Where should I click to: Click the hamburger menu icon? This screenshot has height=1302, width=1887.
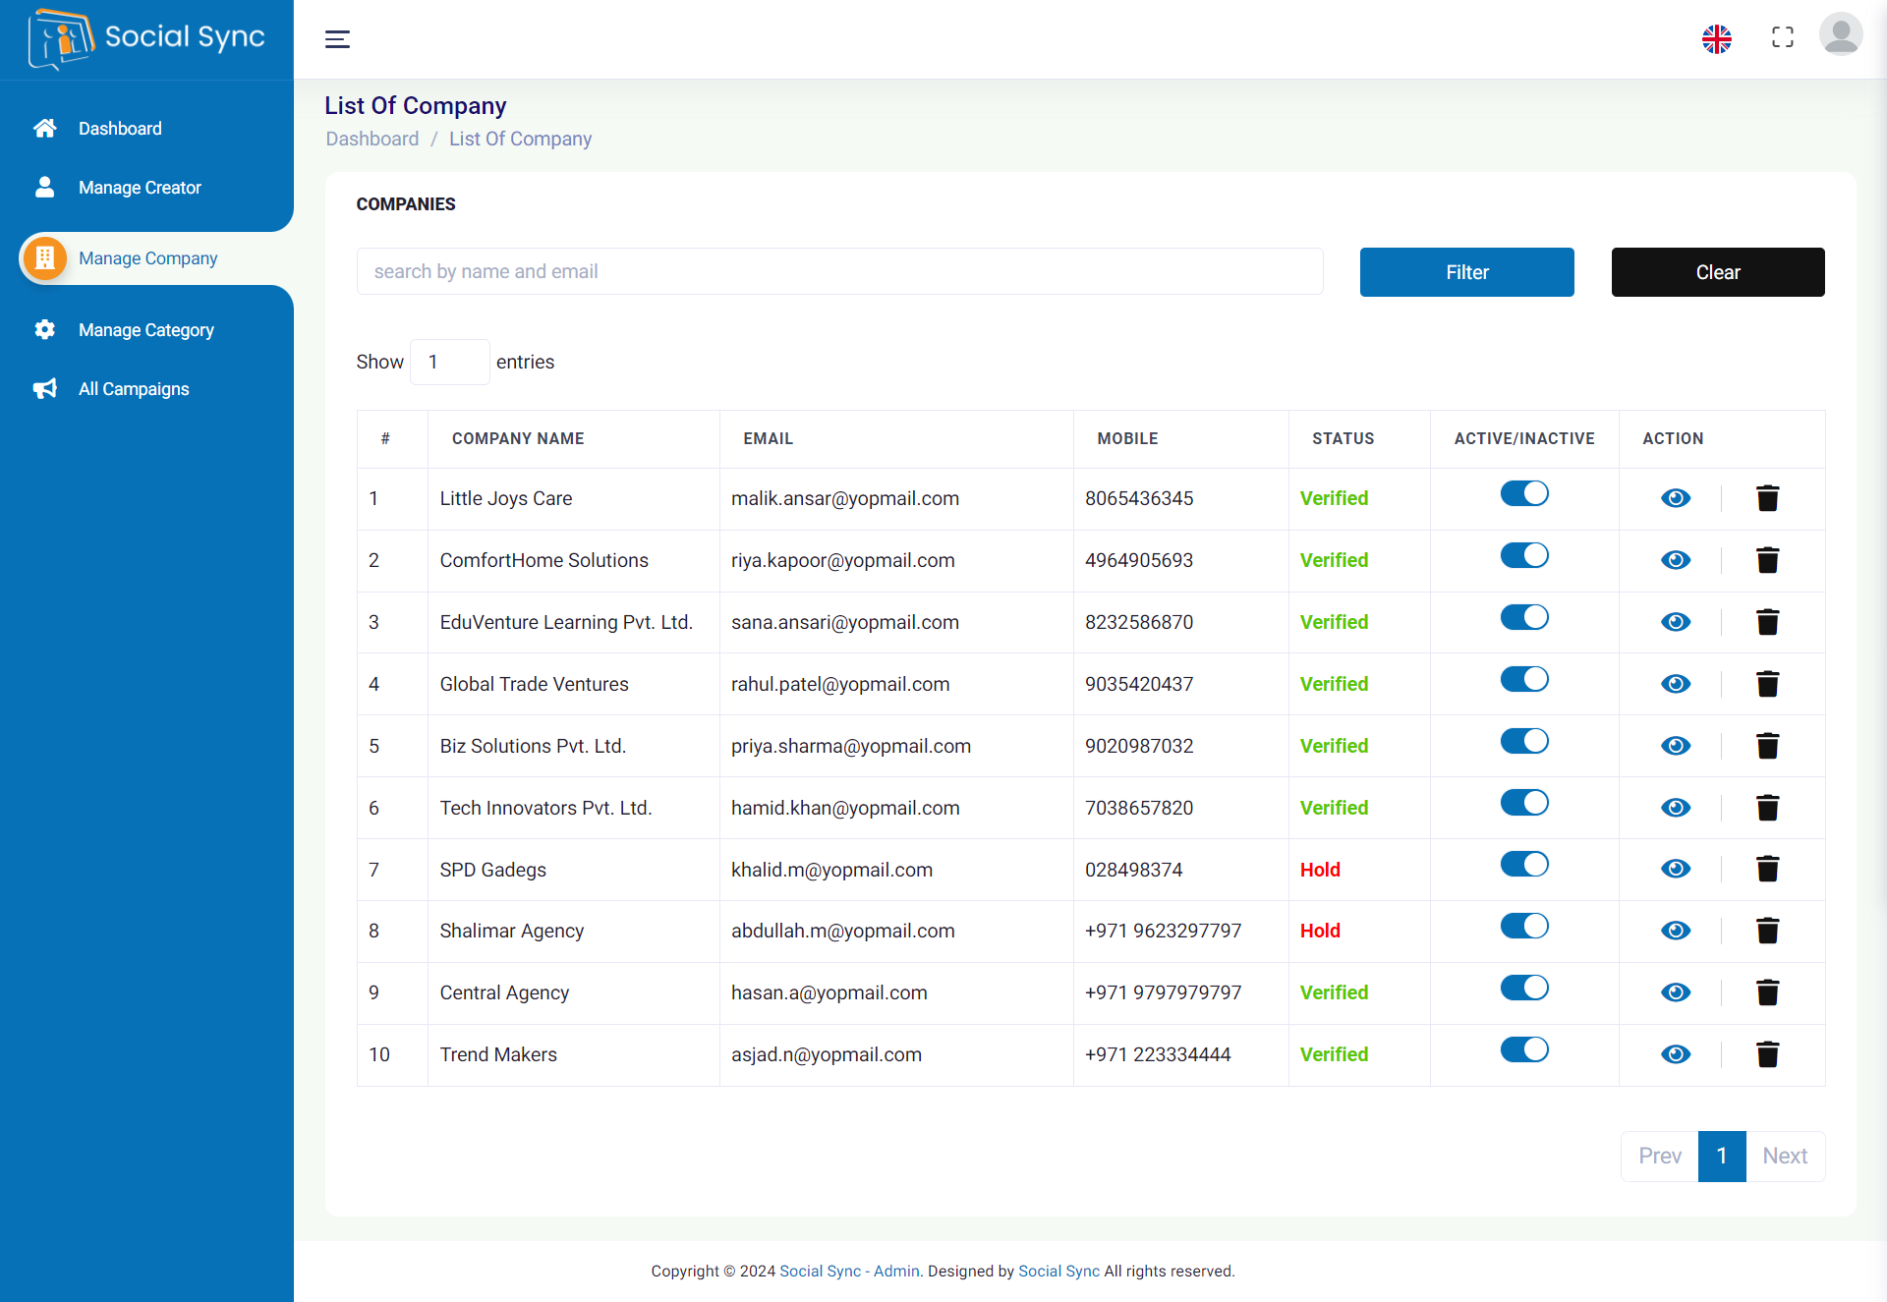click(337, 39)
